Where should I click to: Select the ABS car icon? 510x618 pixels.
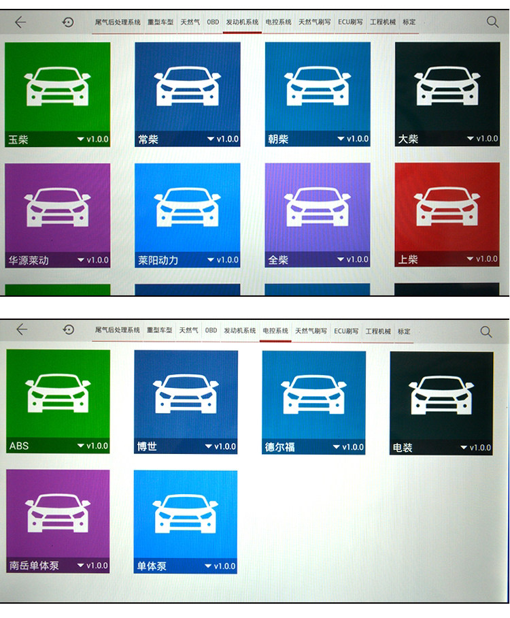click(58, 393)
